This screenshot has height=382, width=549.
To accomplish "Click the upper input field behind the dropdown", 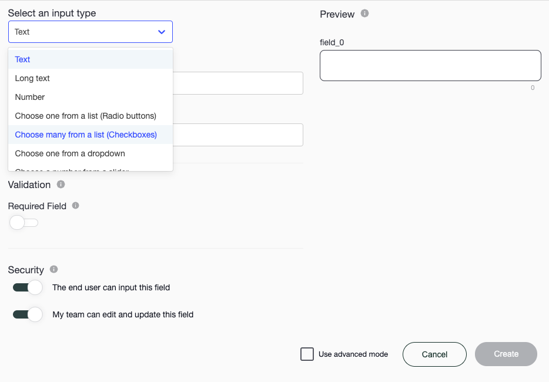I will 238,83.
